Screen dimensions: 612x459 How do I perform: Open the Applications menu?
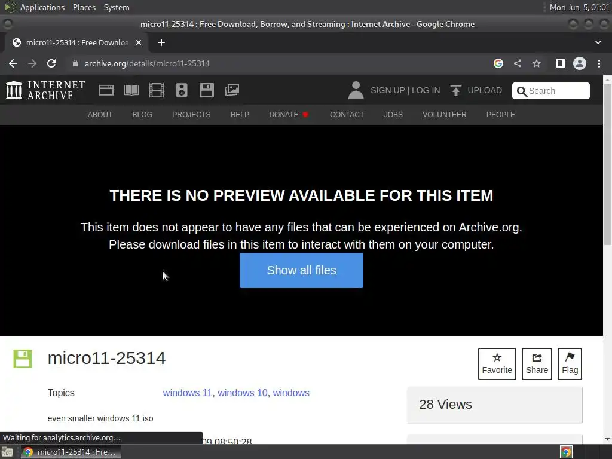(x=42, y=7)
